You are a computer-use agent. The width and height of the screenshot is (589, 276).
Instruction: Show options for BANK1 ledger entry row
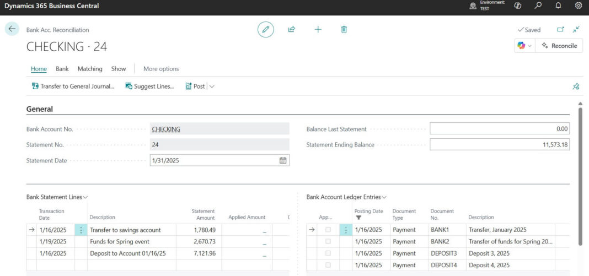tap(345, 230)
